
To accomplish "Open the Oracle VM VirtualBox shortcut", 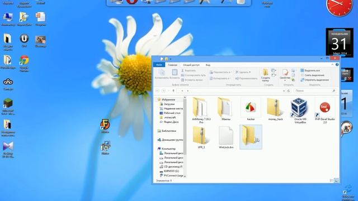I will tap(300, 111).
